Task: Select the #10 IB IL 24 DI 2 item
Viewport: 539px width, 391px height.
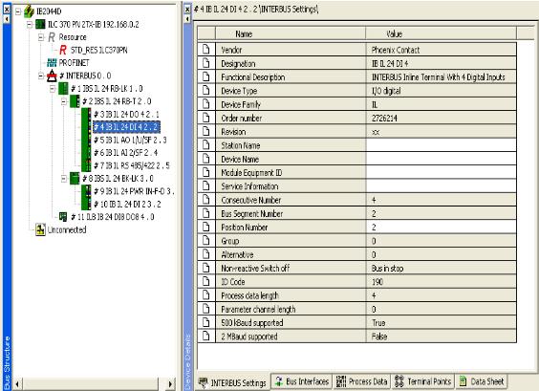Action: (x=127, y=204)
